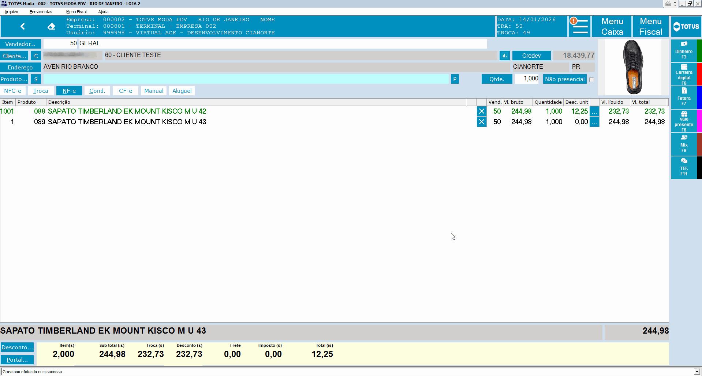
Task: Switch to the Aluguel tab
Action: (x=182, y=91)
